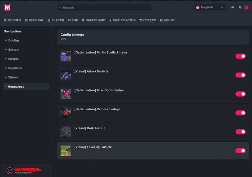Click the "Many days left" text
This screenshot has width=252, height=177.
point(24,173)
